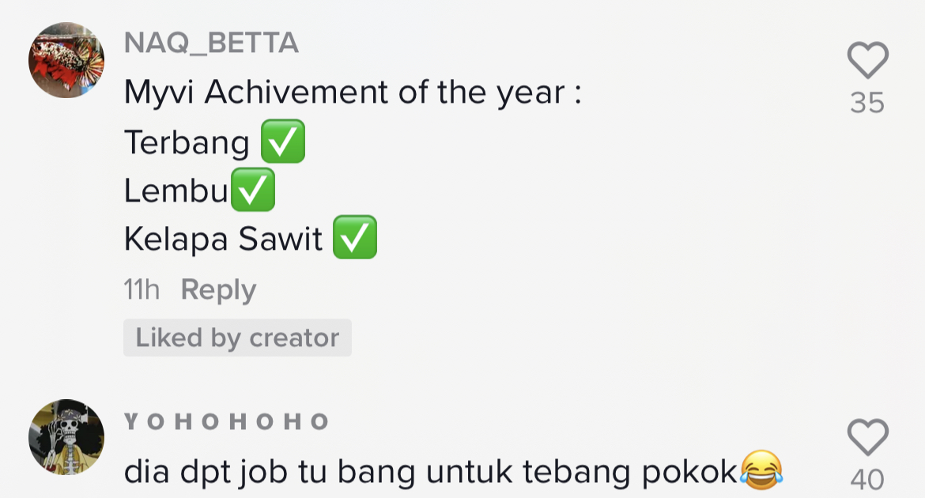Screen dimensions: 925x498
Task: Click the Kelapa Sawit text
Action: 223,239
